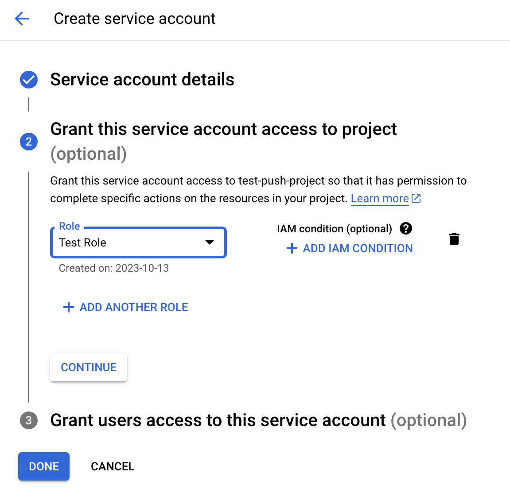Delete the Test Role using the trash icon
The image size is (510, 500).
tap(454, 239)
